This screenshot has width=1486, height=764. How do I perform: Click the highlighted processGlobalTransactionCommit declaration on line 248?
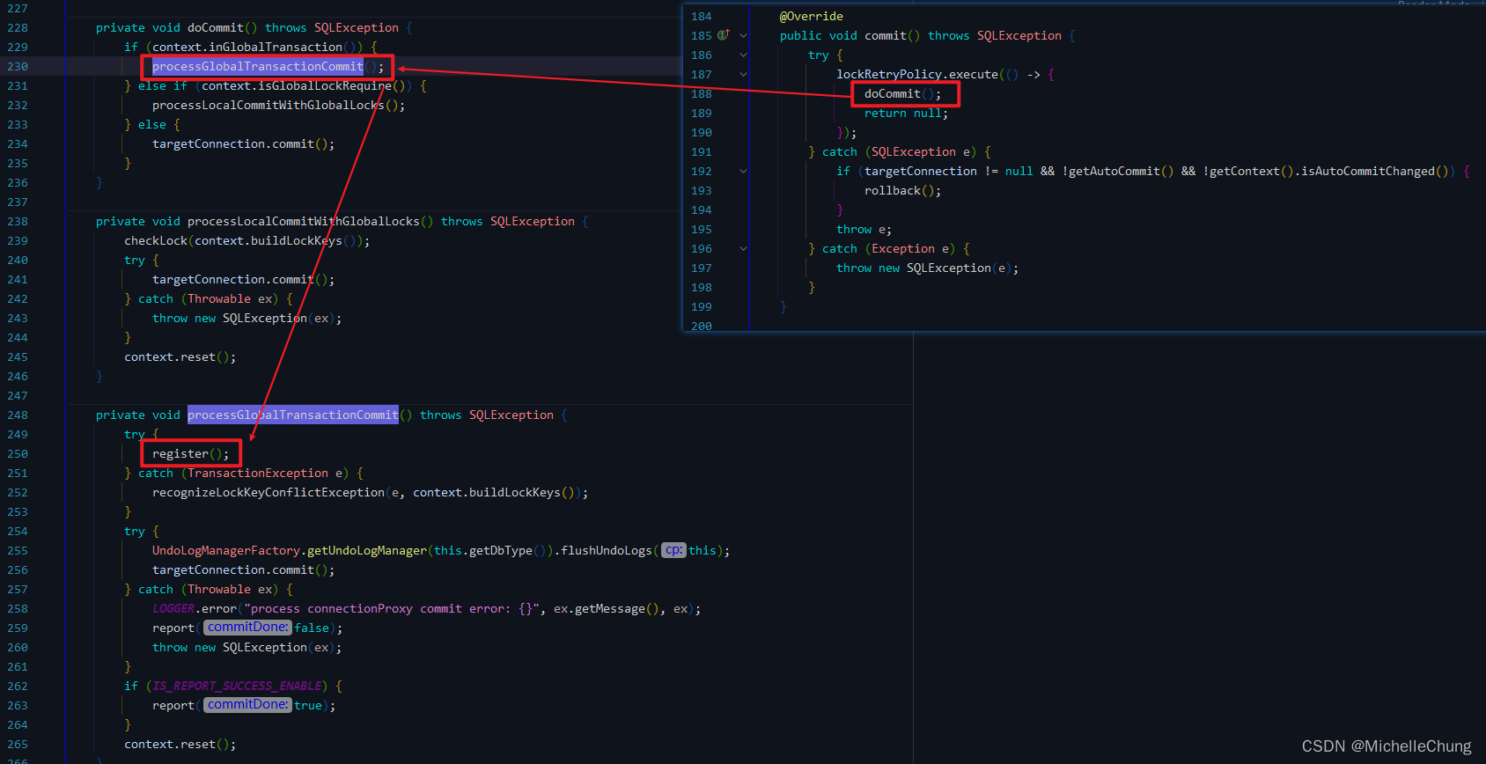pyautogui.click(x=293, y=415)
